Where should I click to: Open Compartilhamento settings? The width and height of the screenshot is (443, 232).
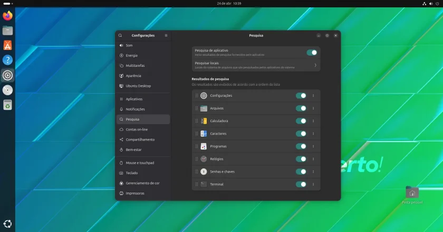(x=143, y=140)
